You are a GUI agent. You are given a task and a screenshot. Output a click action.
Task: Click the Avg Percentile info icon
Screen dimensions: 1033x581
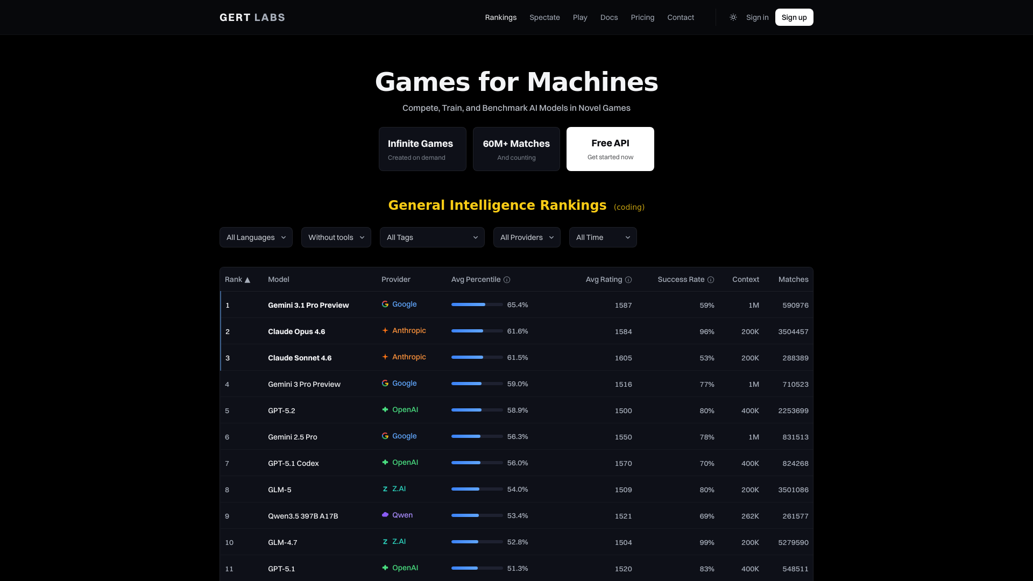pyautogui.click(x=507, y=280)
